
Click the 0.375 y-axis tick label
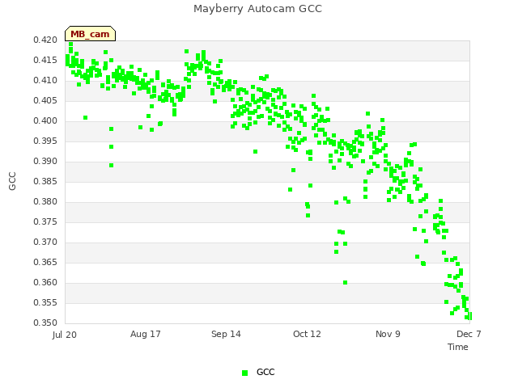pyautogui.click(x=45, y=221)
